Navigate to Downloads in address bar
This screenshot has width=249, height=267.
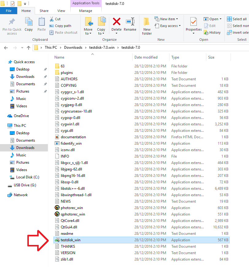pos(73,48)
